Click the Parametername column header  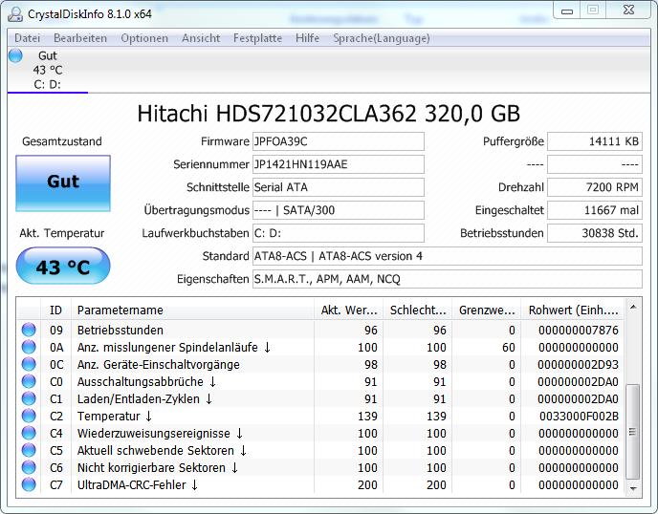coord(192,310)
